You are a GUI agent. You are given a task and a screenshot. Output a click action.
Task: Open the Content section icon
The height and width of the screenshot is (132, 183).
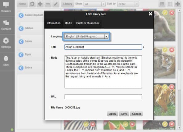6,23
